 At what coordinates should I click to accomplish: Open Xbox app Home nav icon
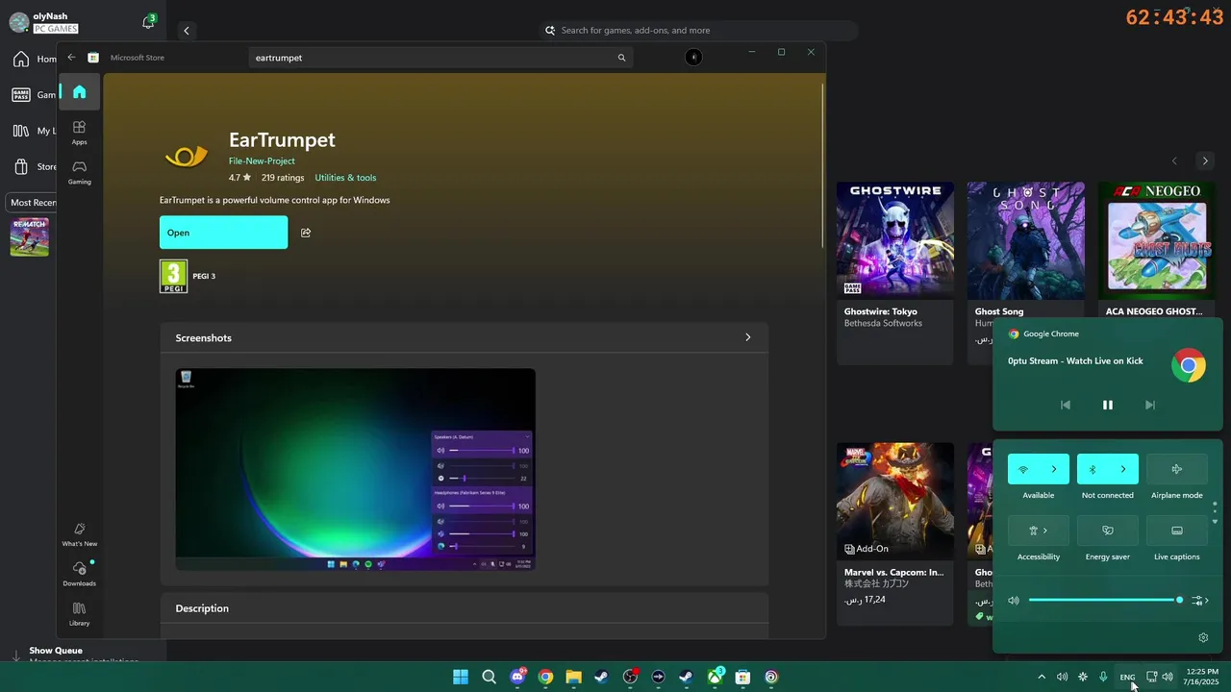coord(20,60)
